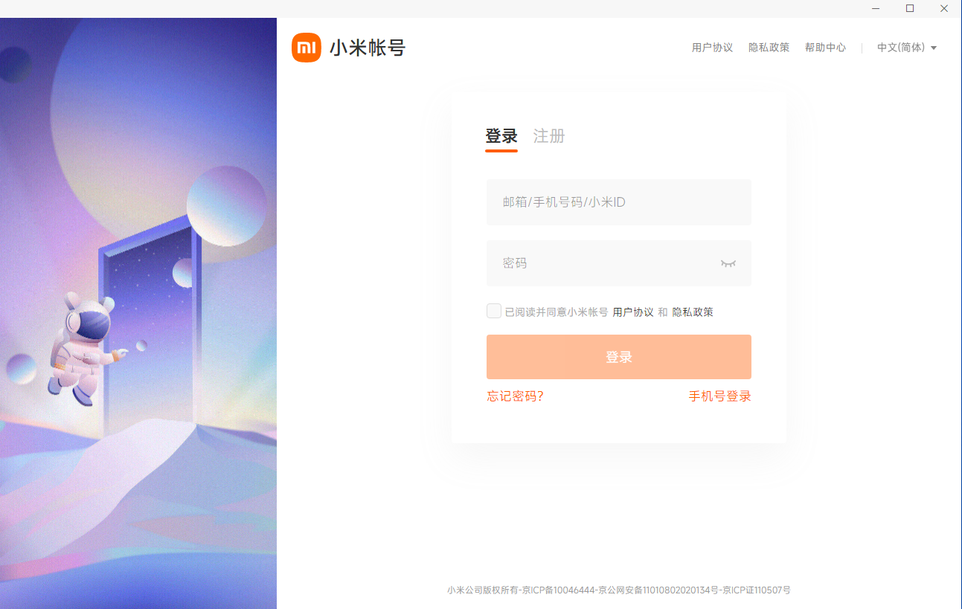Focus the 邮箱/手机号码/小米ID input field

point(618,202)
